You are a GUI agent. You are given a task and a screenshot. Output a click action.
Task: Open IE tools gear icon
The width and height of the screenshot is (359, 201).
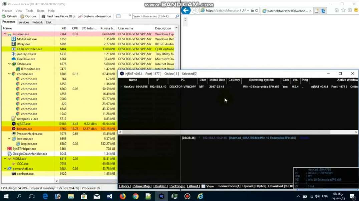(350, 10)
